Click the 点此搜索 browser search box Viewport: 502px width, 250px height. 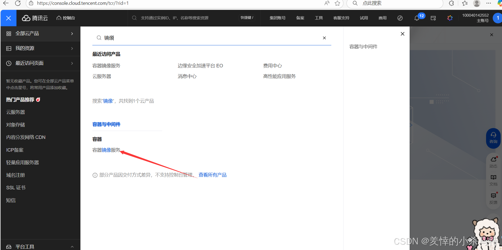395,3
